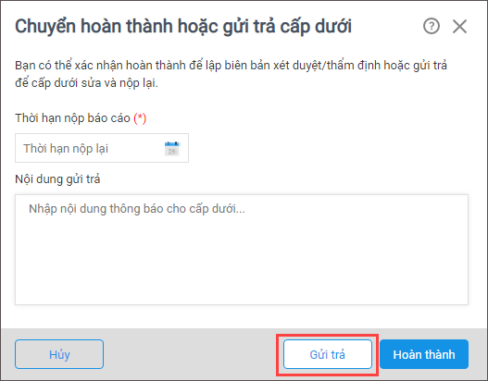Screen dimensions: 488x381
Task: Select the word 'Hoàn' on the blue button
Action: (407, 354)
